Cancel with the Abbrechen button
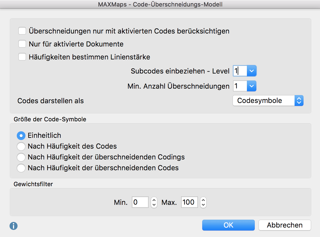320x237 pixels. (285, 225)
